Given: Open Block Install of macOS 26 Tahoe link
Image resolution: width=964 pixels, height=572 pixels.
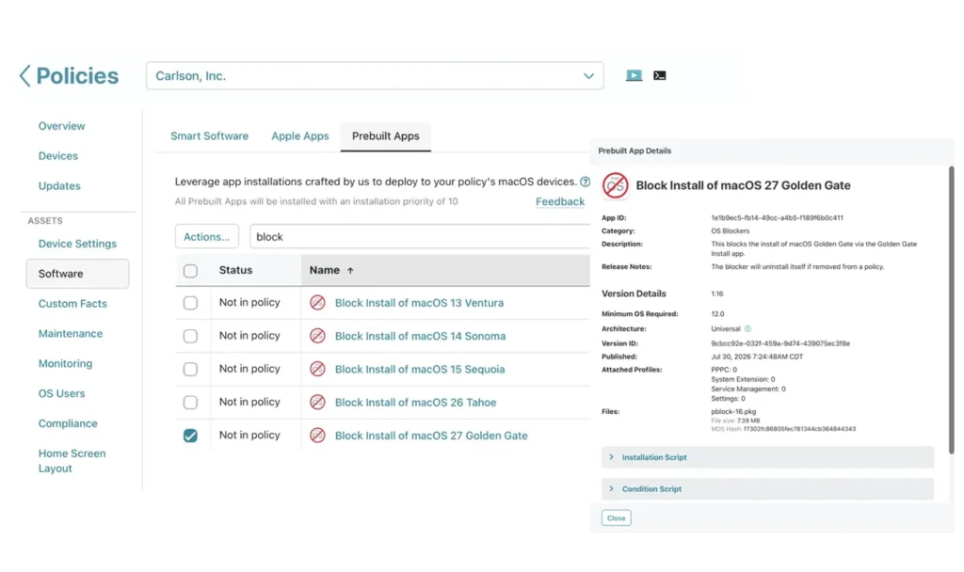Looking at the screenshot, I should click(415, 403).
